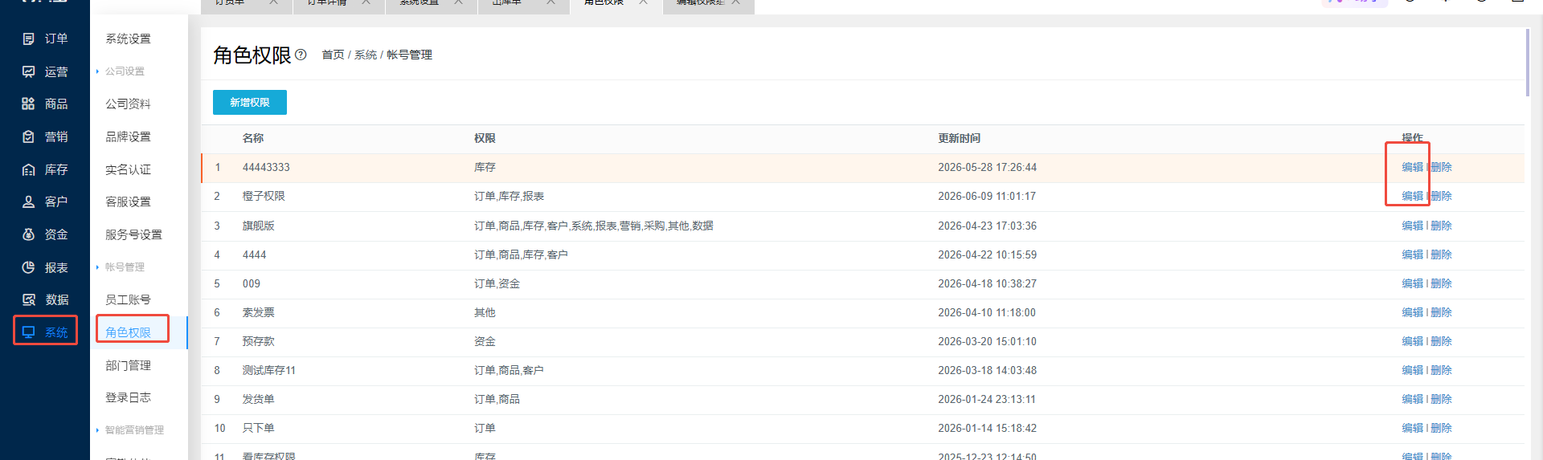Open 实名认证 submenu item
1543x460 pixels.
coord(128,169)
